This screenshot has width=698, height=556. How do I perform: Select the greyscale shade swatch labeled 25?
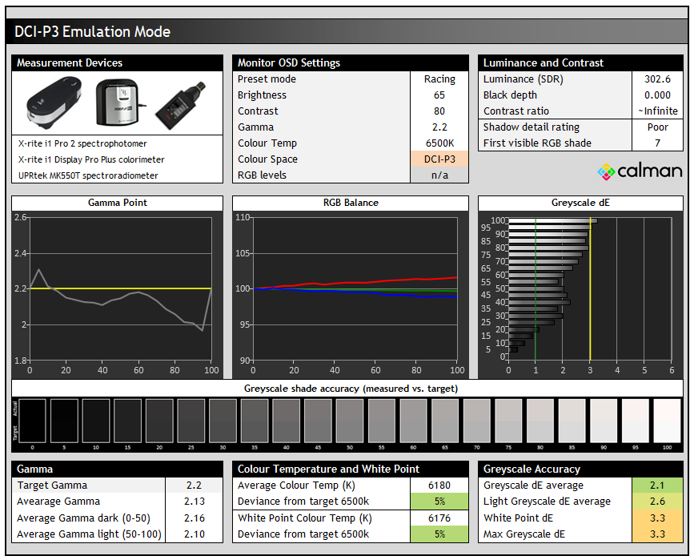pyautogui.click(x=191, y=421)
